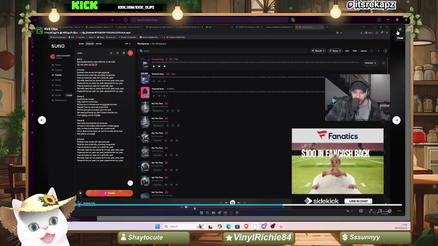Share the first Tracksuit Andy track
Viewport: 438px width, 246px height.
tap(165, 66)
